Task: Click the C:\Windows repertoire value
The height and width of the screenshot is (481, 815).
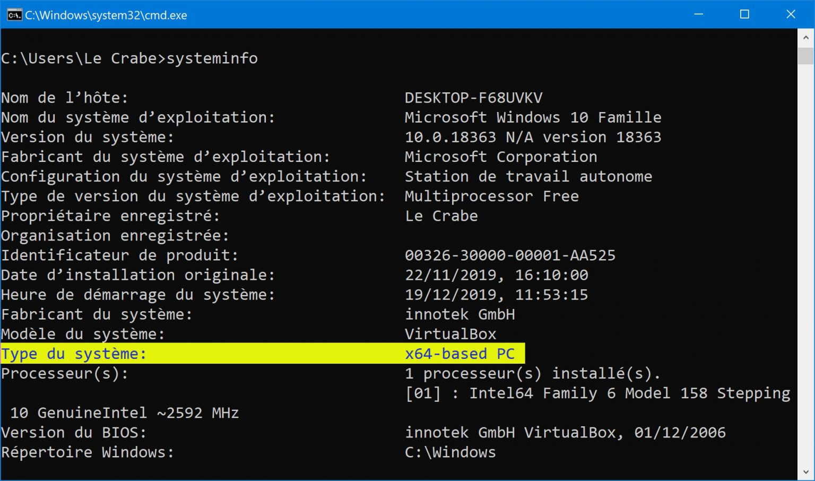Action: tap(450, 452)
